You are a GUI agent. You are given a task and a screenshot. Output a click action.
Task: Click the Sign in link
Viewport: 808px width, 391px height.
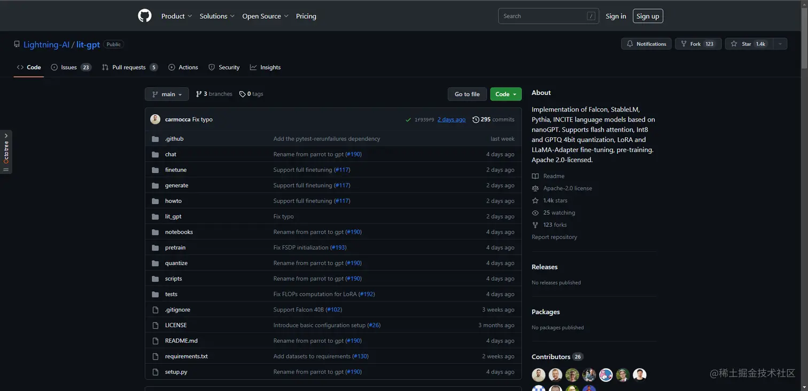[x=616, y=16]
